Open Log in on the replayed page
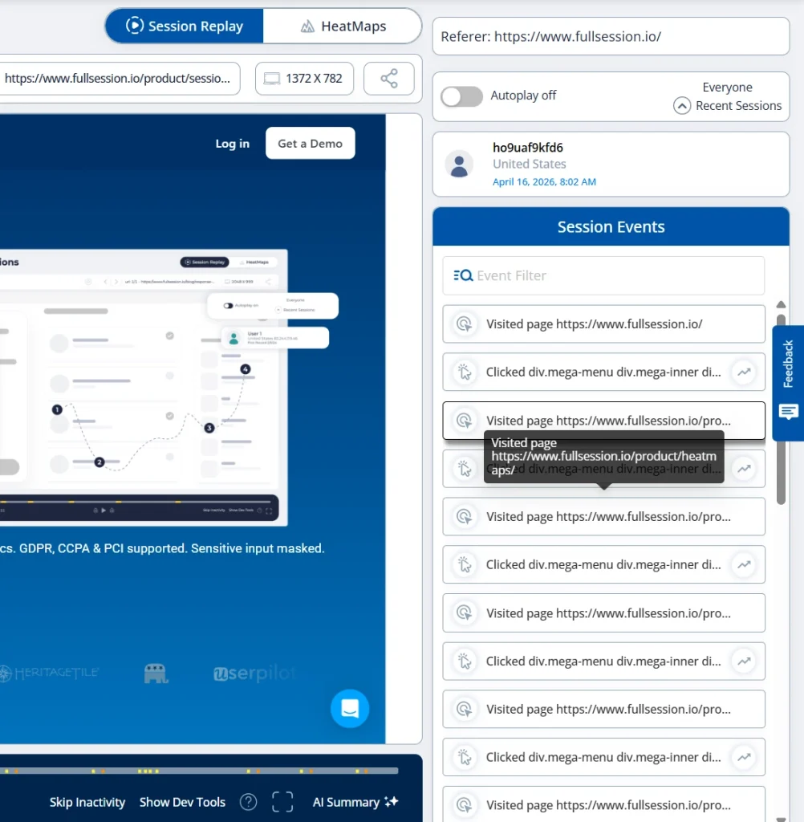Viewport: 804px width, 822px height. tap(232, 143)
